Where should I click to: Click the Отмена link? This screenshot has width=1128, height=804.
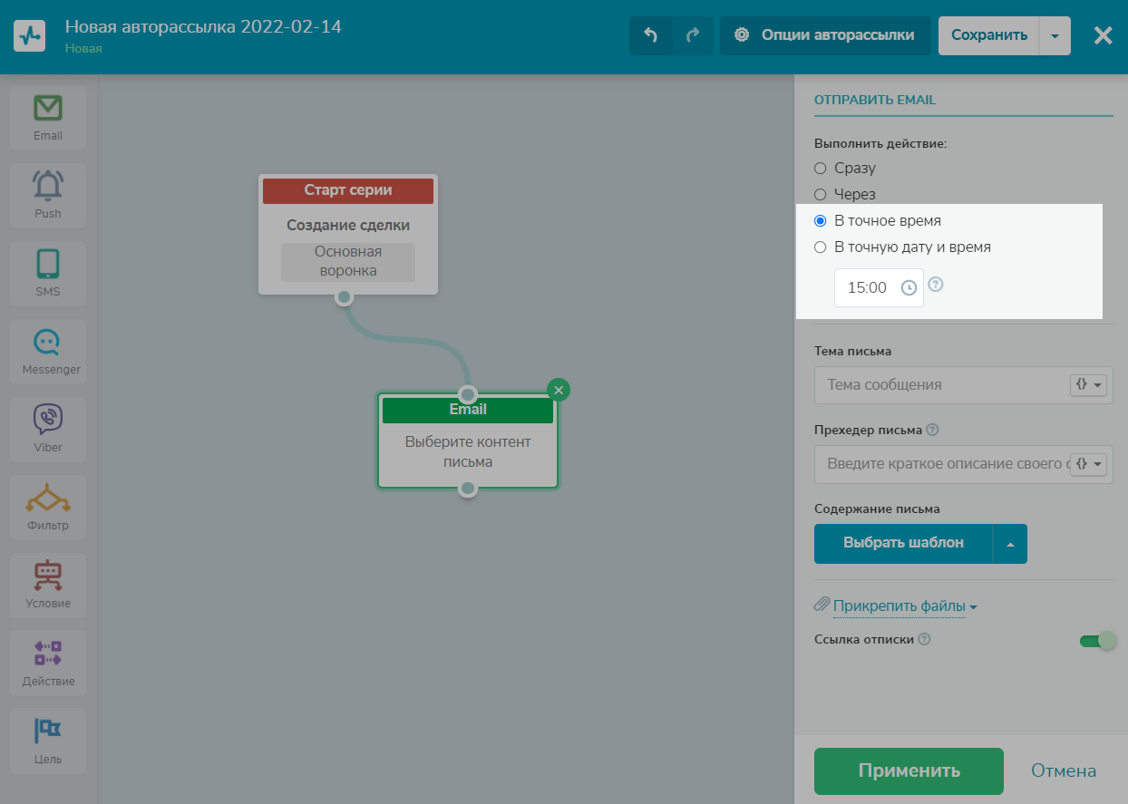pos(1063,771)
